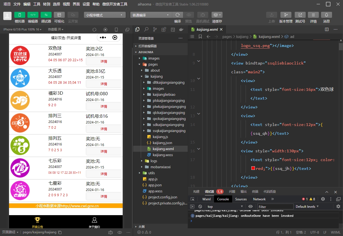Fold the code block at line 9
The height and width of the screenshot is (236, 343).
(199, 61)
